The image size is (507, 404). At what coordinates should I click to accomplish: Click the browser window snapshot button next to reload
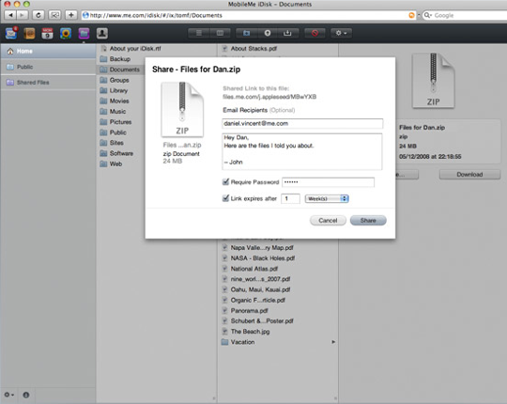pos(54,15)
